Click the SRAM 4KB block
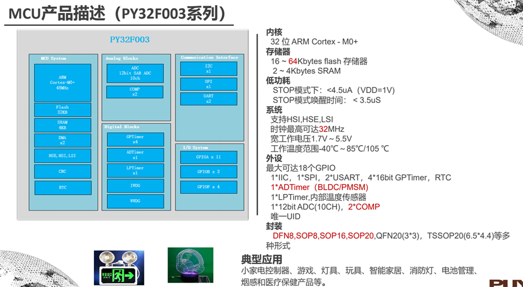The image size is (523, 287). pyautogui.click(x=62, y=125)
